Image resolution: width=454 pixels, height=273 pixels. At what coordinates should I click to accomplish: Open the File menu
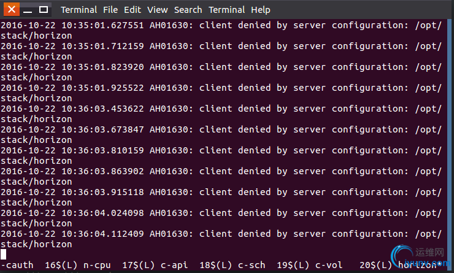[110, 10]
